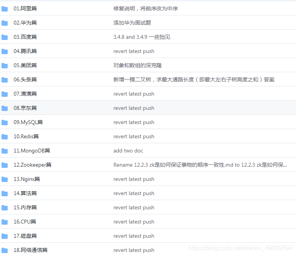Screen dimensions: 296x255
Task: Open the 03.百度篇 folder
Action: click(25, 37)
